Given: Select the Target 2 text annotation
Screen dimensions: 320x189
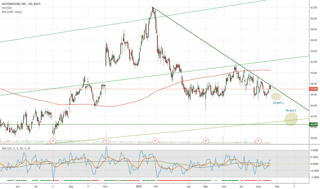Looking at the screenshot, I should (291, 111).
